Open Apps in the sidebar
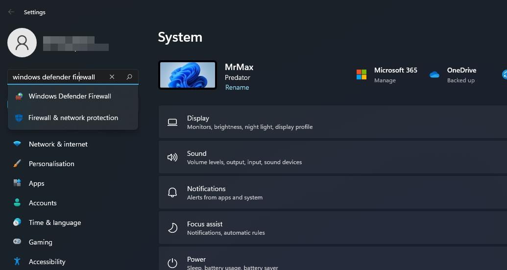This screenshot has height=270, width=507. pos(36,183)
